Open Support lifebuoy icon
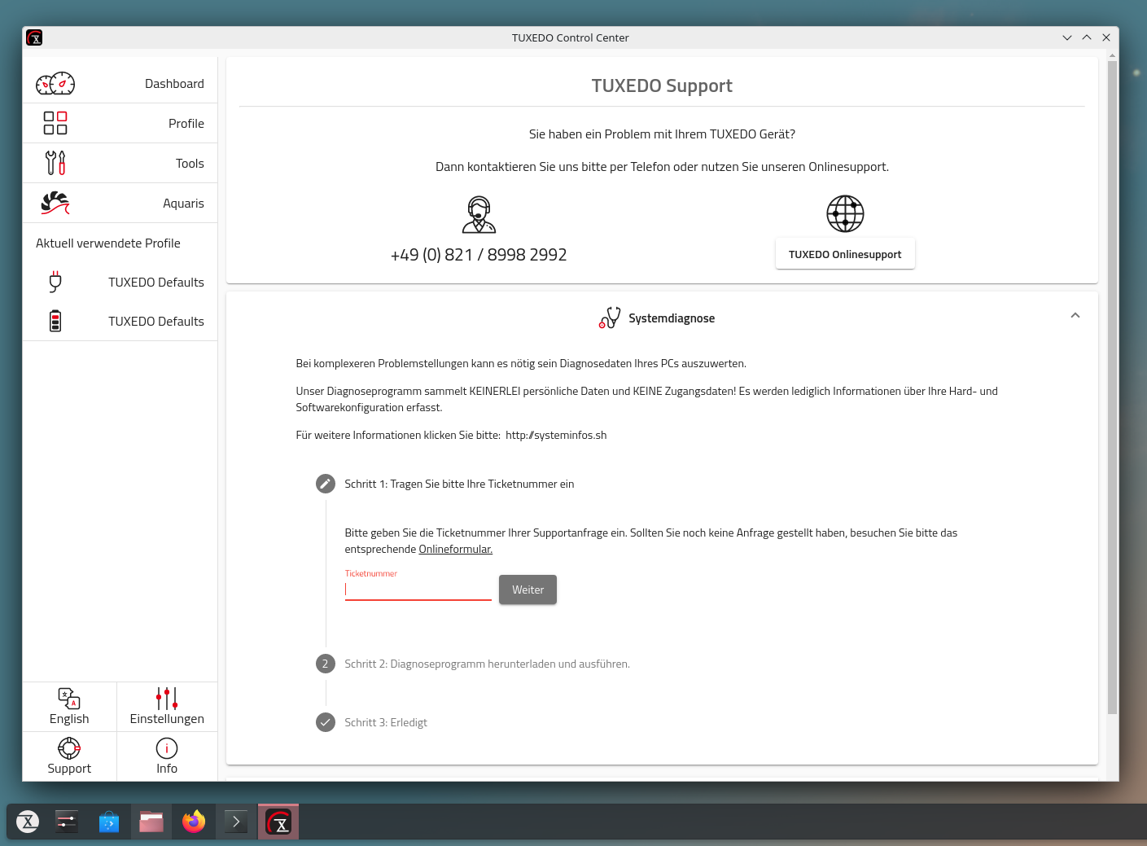 click(69, 748)
